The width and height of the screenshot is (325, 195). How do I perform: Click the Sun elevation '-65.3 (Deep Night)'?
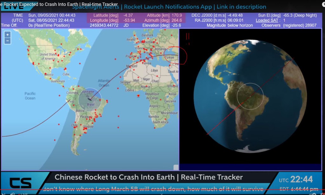(x=300, y=15)
